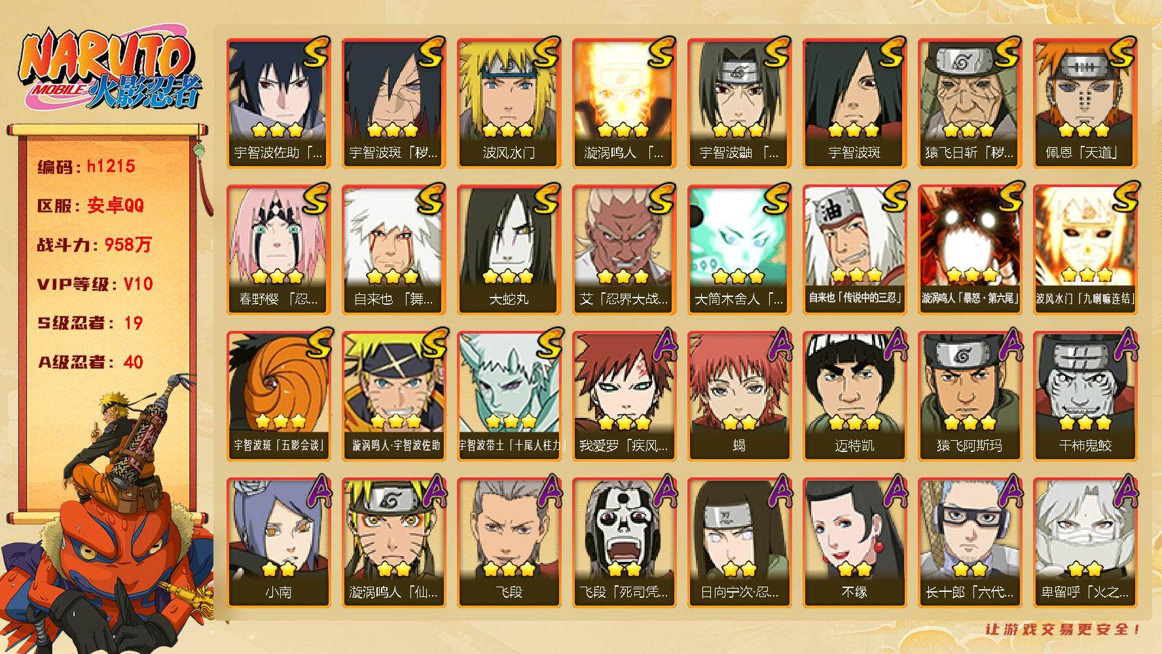This screenshot has height=654, width=1162.
Task: Click the 自来也「传说中的三忍」 card
Action: pyautogui.click(x=854, y=250)
